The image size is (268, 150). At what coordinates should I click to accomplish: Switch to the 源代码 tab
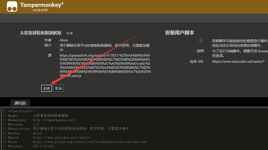tap(20, 103)
